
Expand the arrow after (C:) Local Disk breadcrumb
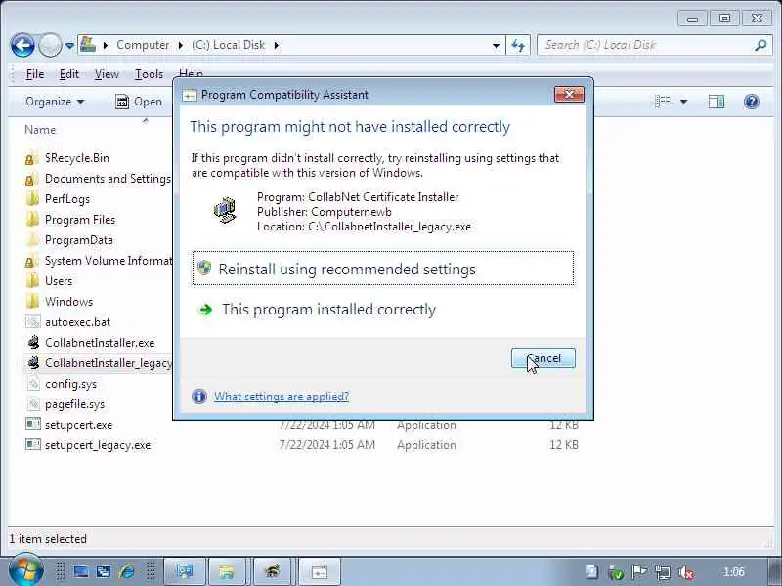tap(277, 45)
